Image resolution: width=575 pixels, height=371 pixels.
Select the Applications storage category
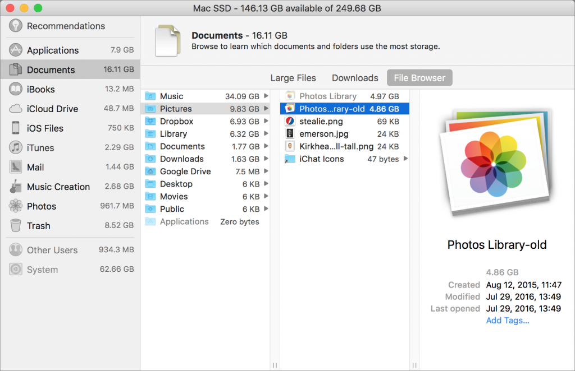(x=52, y=50)
